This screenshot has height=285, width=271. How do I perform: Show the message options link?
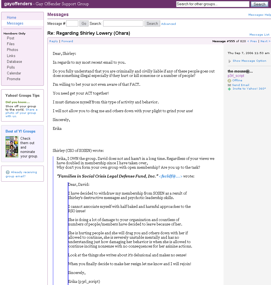click(x=249, y=61)
